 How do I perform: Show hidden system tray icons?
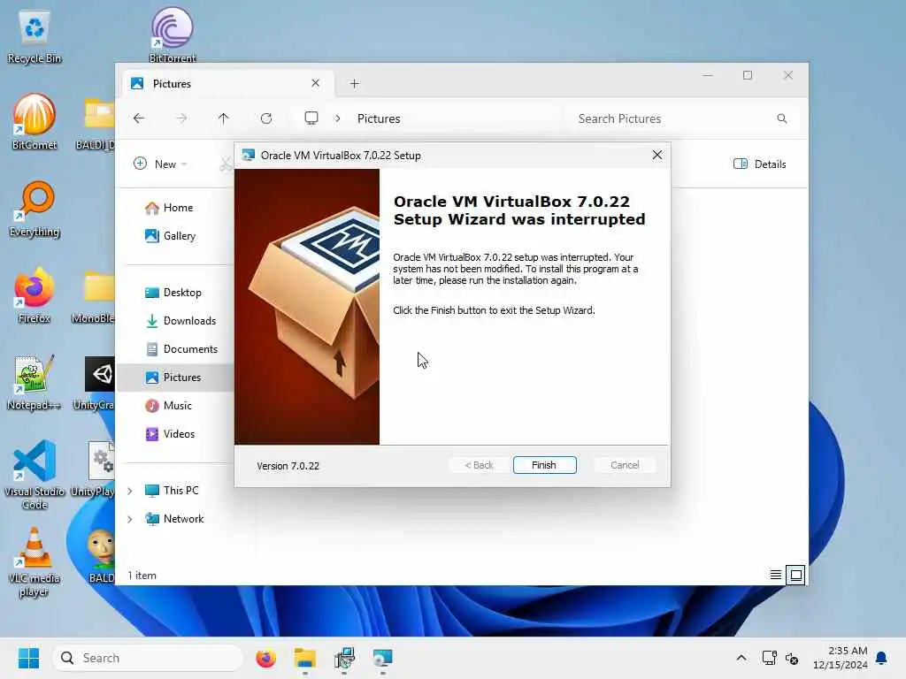(741, 658)
